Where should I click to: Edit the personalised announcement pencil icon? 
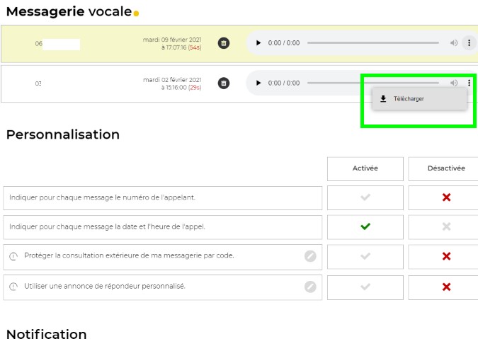click(310, 287)
